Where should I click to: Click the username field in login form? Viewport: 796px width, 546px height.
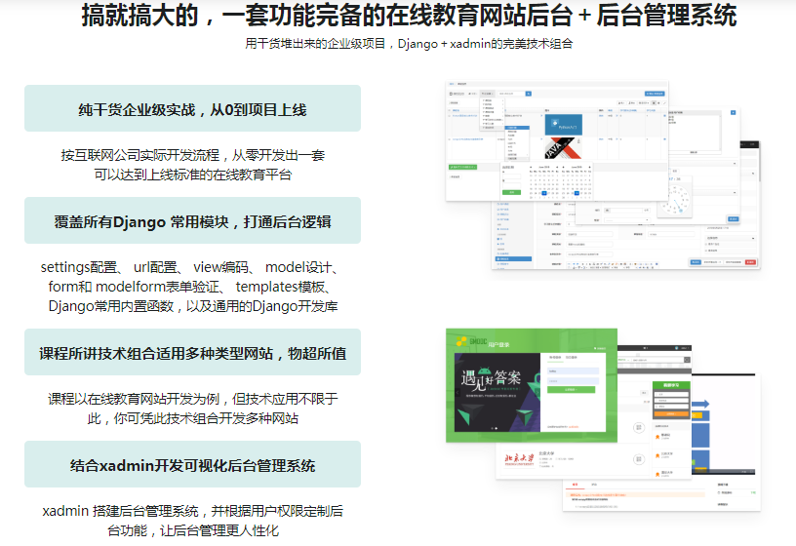tap(574, 370)
